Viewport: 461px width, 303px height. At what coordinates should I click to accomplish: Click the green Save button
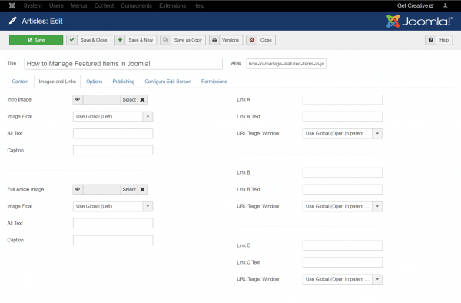click(36, 40)
